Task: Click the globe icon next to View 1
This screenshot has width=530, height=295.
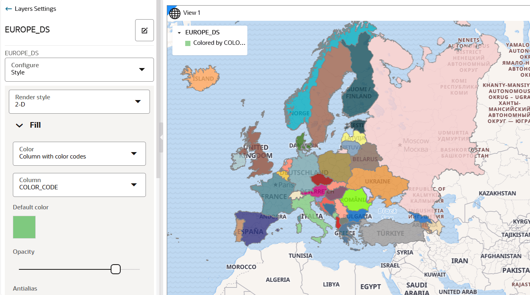Action: point(174,13)
